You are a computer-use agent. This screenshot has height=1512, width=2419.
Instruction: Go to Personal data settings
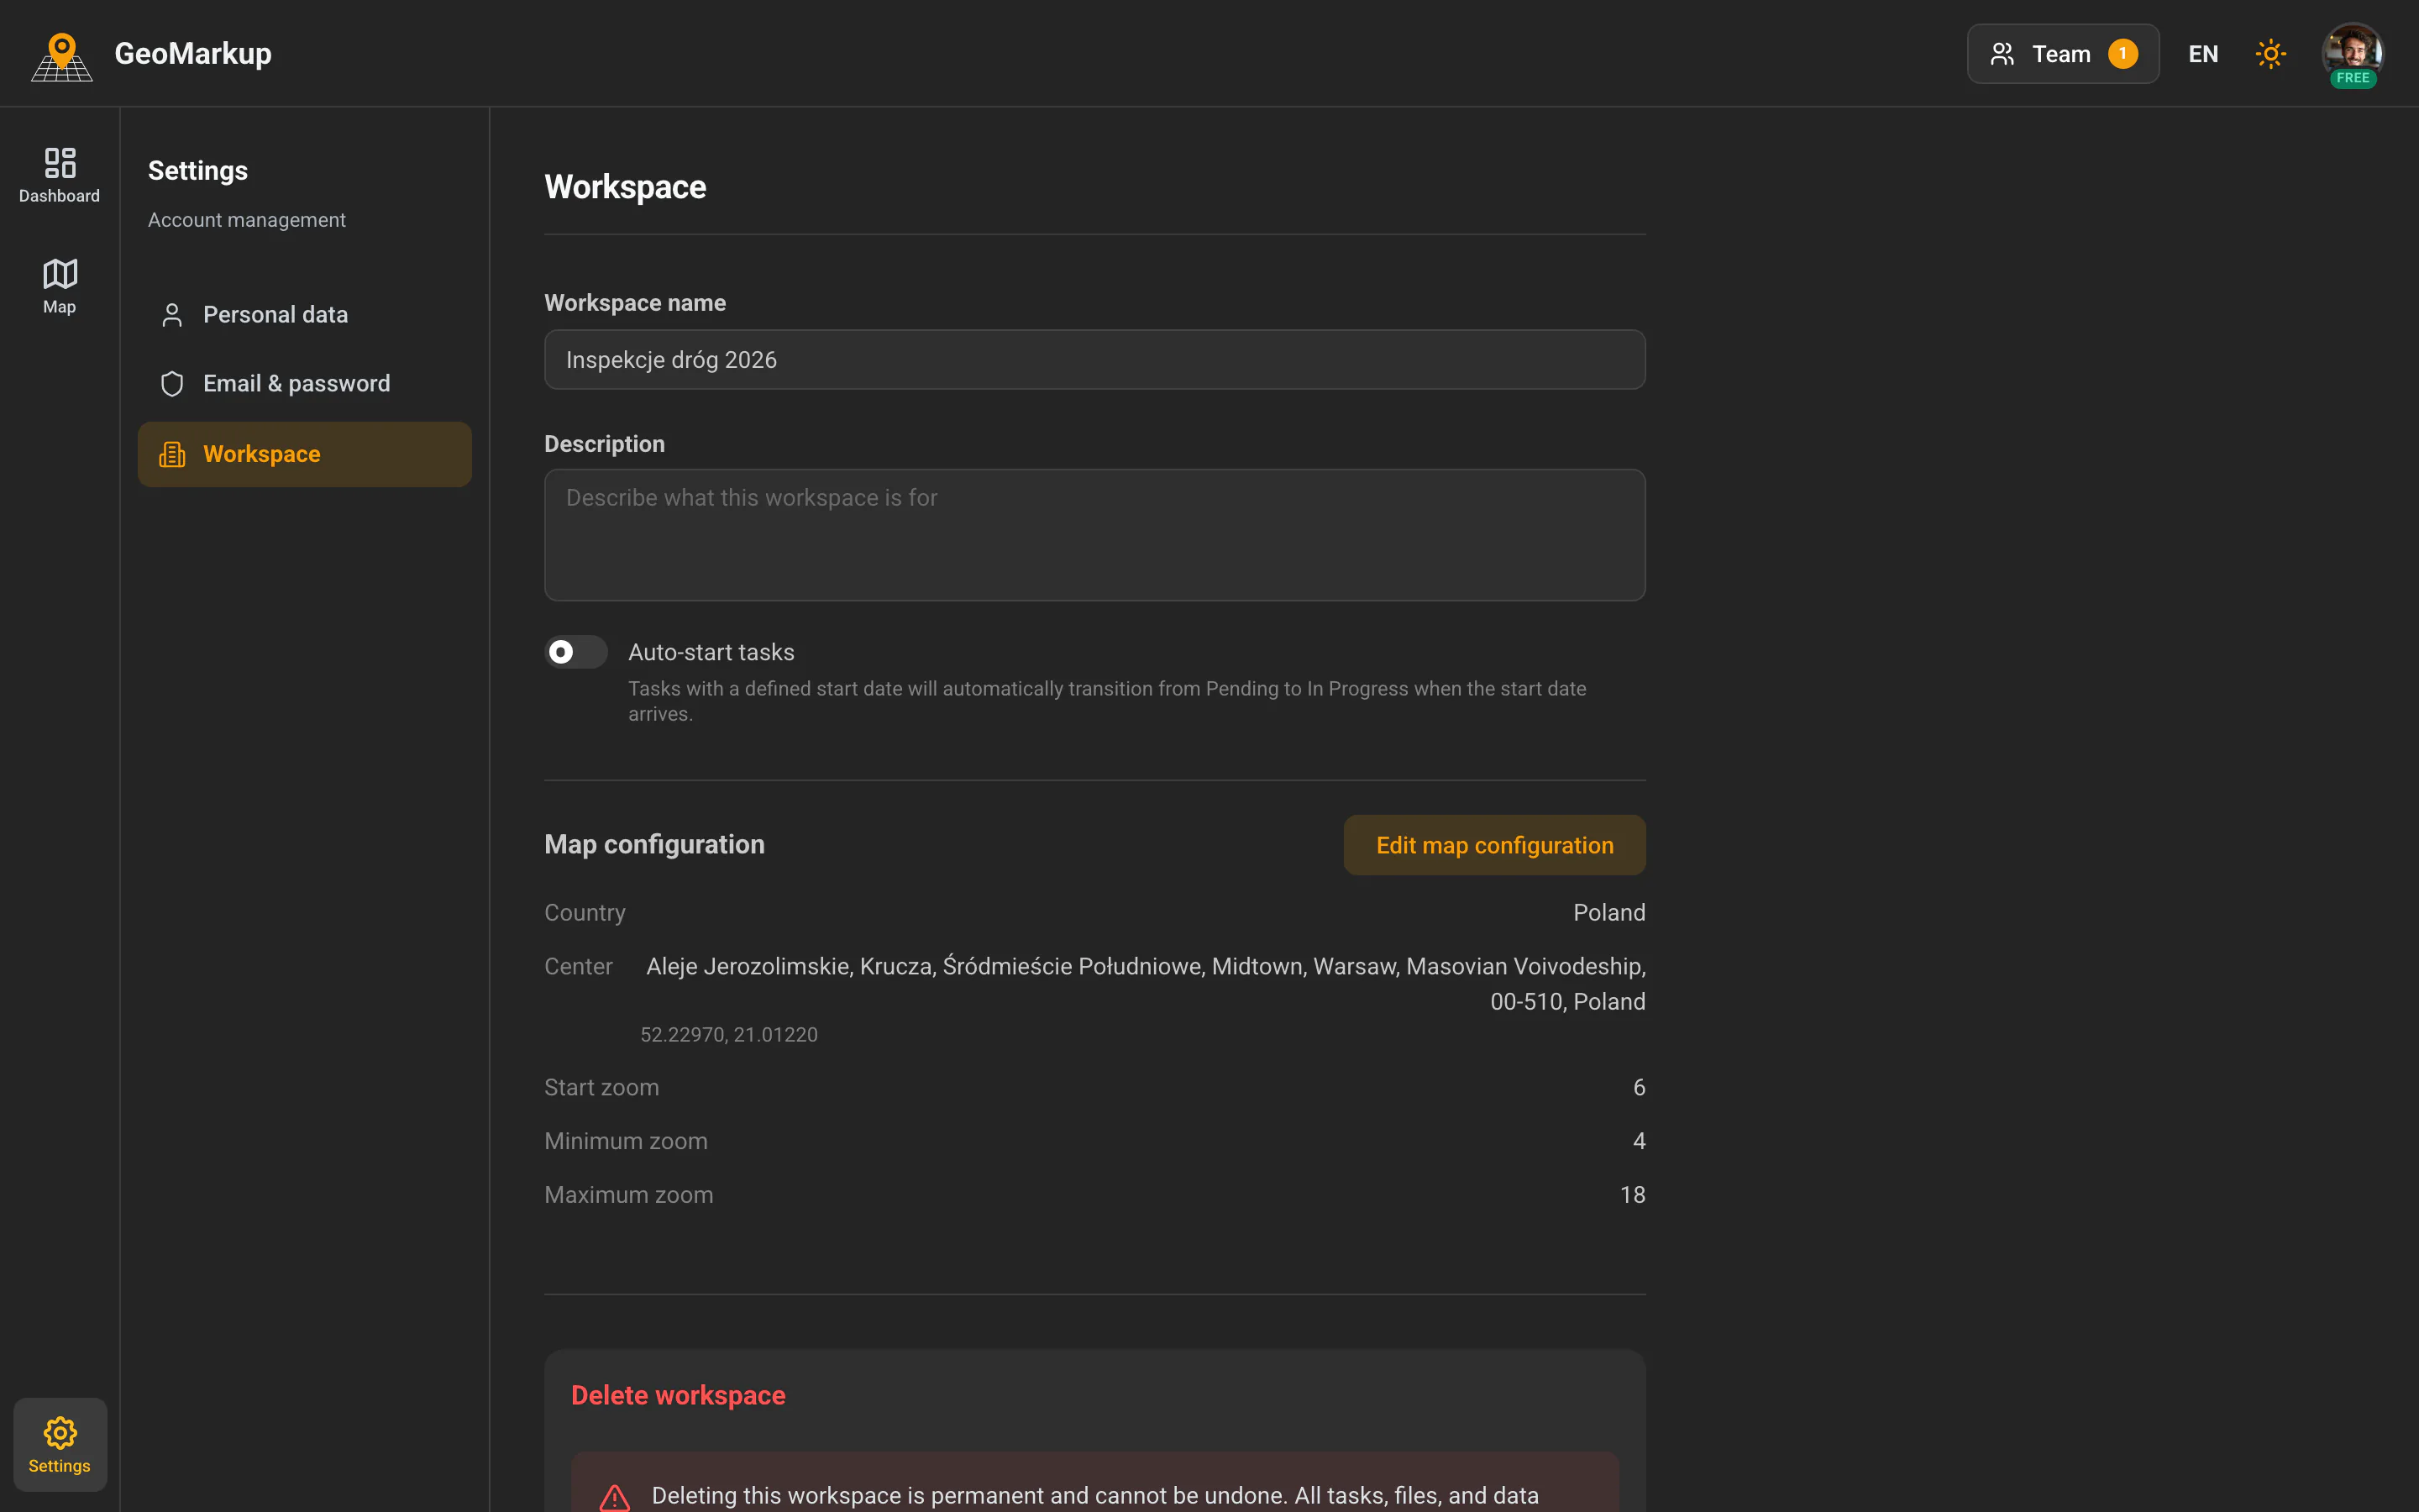pos(305,315)
